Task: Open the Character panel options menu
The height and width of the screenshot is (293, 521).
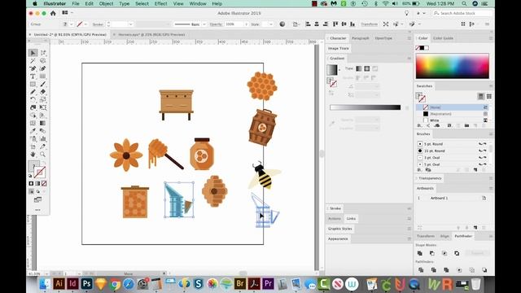Action: (409, 38)
